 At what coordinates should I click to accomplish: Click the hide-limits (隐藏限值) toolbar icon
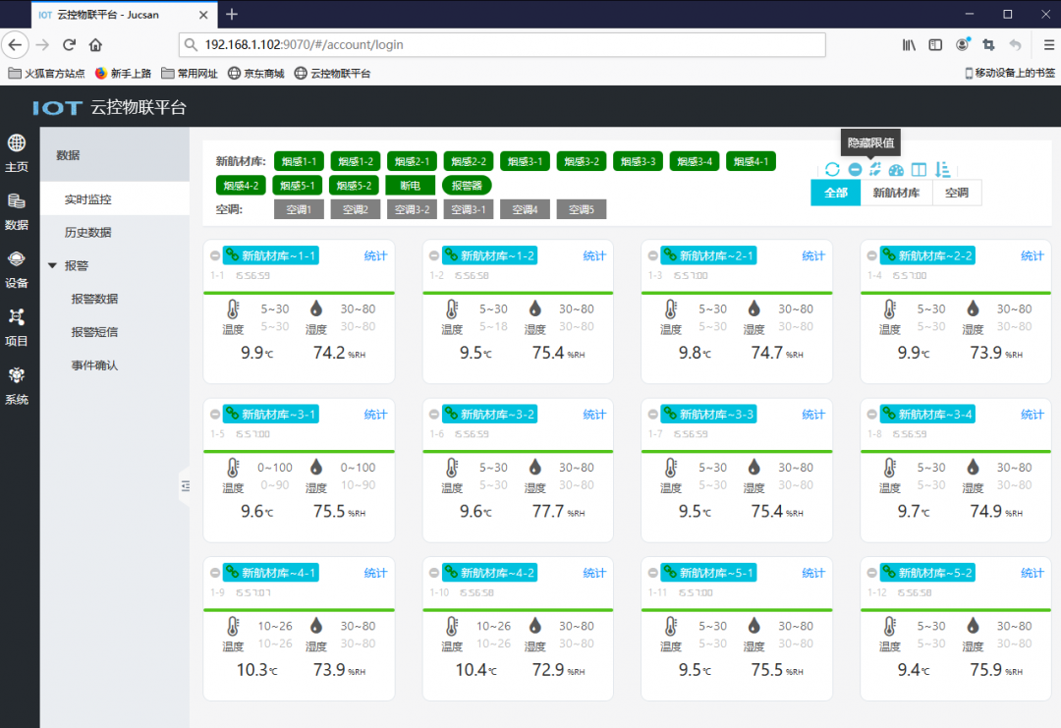[875, 169]
